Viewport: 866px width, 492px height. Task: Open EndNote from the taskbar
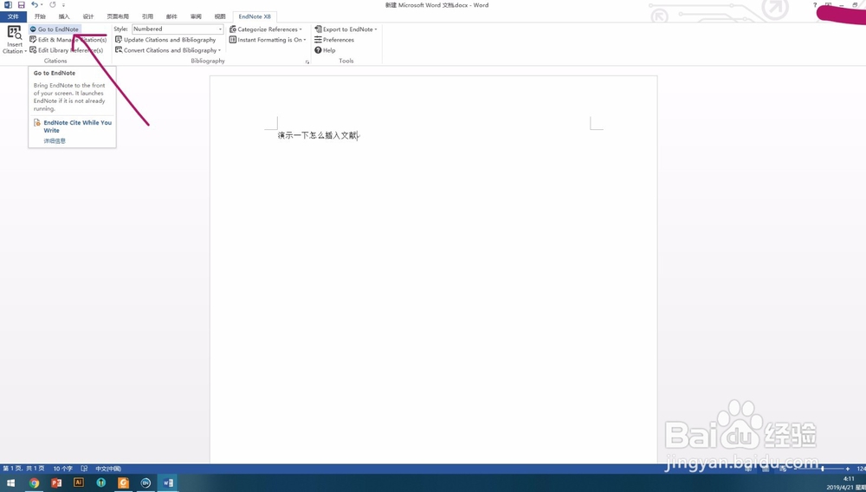(145, 483)
